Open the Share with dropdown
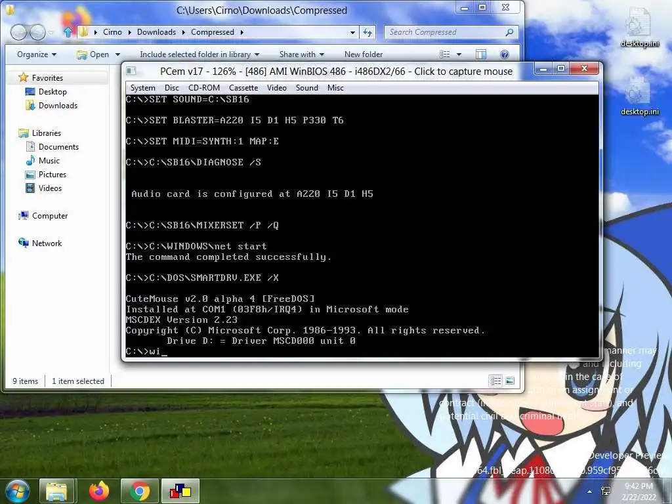Viewport: 672px width, 504px height. click(301, 54)
